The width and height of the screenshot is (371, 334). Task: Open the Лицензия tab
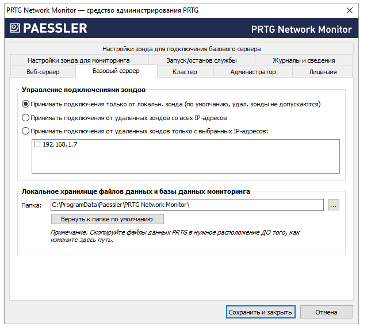(323, 72)
